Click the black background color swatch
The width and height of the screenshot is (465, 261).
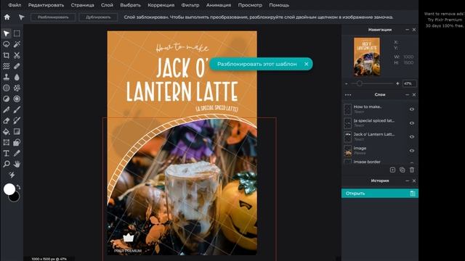coord(15,197)
